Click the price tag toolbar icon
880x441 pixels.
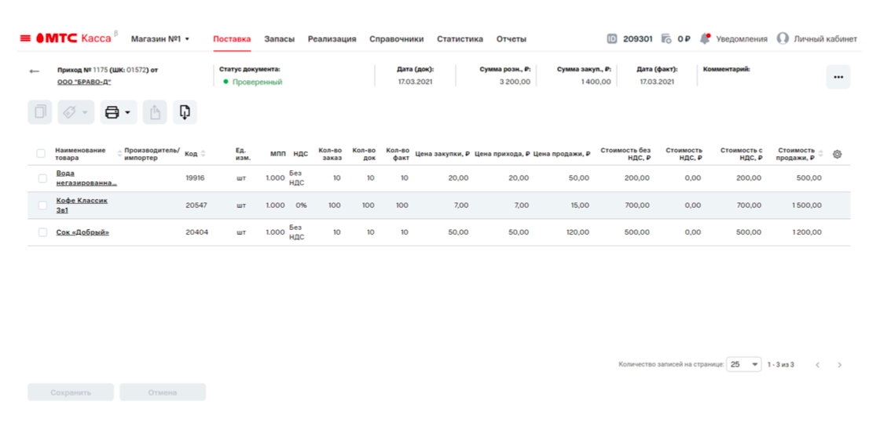pyautogui.click(x=70, y=112)
